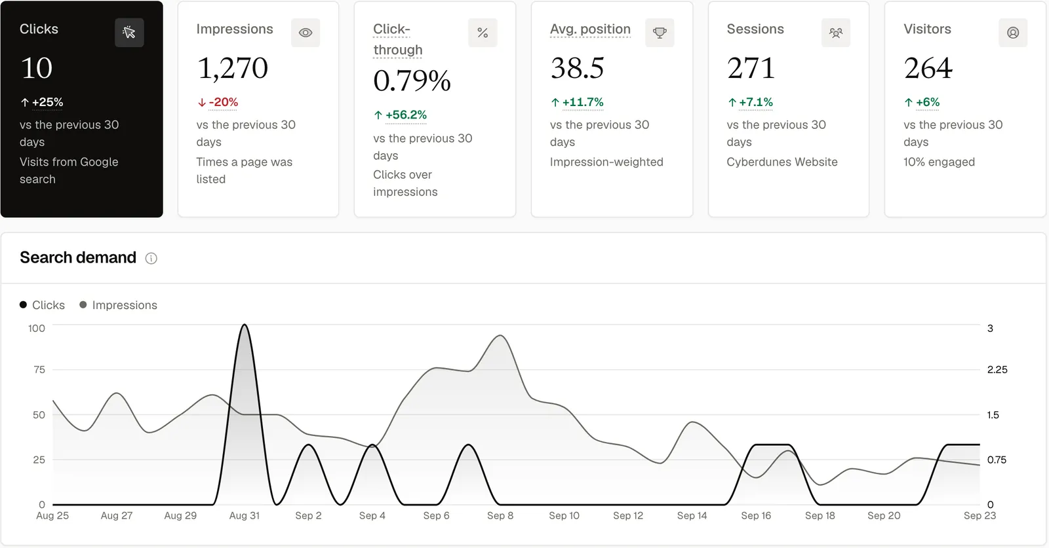Image resolution: width=1049 pixels, height=548 pixels.
Task: Click the people icon in Sessions card
Action: coord(836,33)
